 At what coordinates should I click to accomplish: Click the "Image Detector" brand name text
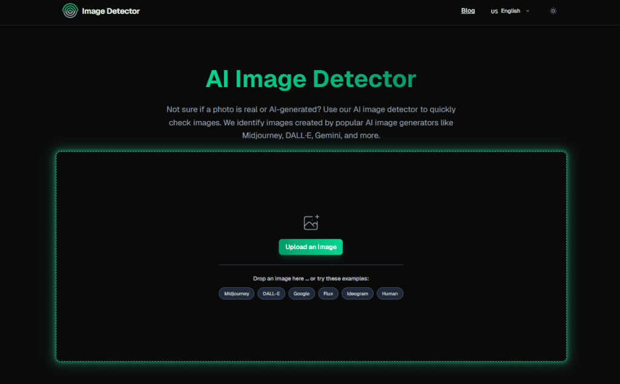point(111,11)
